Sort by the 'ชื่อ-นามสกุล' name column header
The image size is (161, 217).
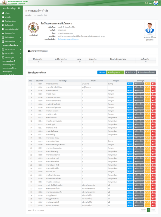click(64, 81)
